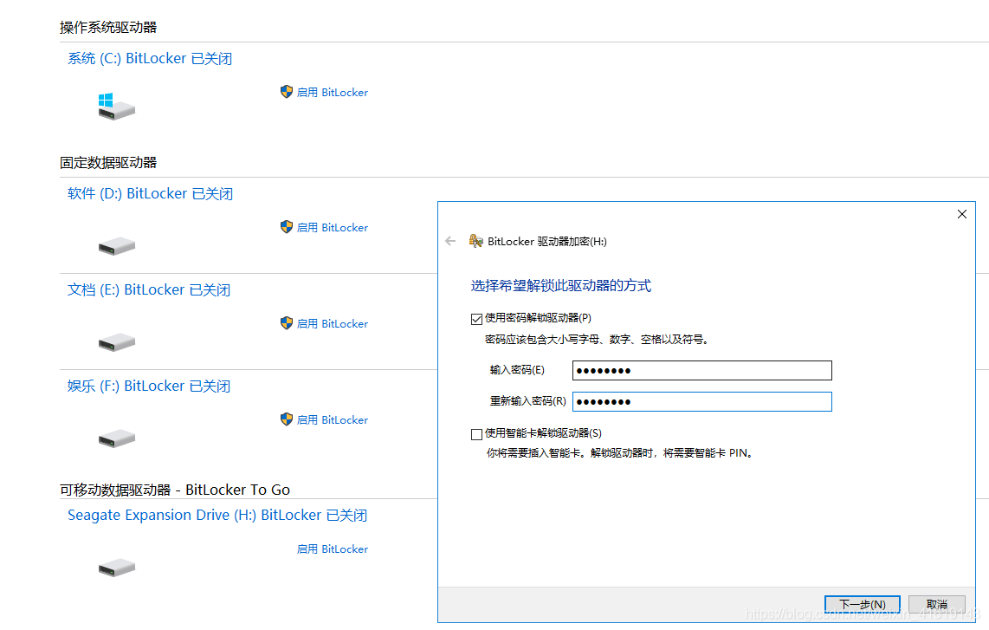The width and height of the screenshot is (989, 630).
Task: Click the 选择希望解锁此驱动器的方式 heading
Action: [x=560, y=285]
